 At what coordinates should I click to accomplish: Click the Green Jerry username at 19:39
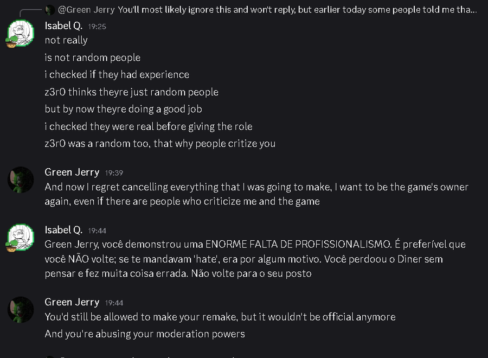click(x=72, y=172)
